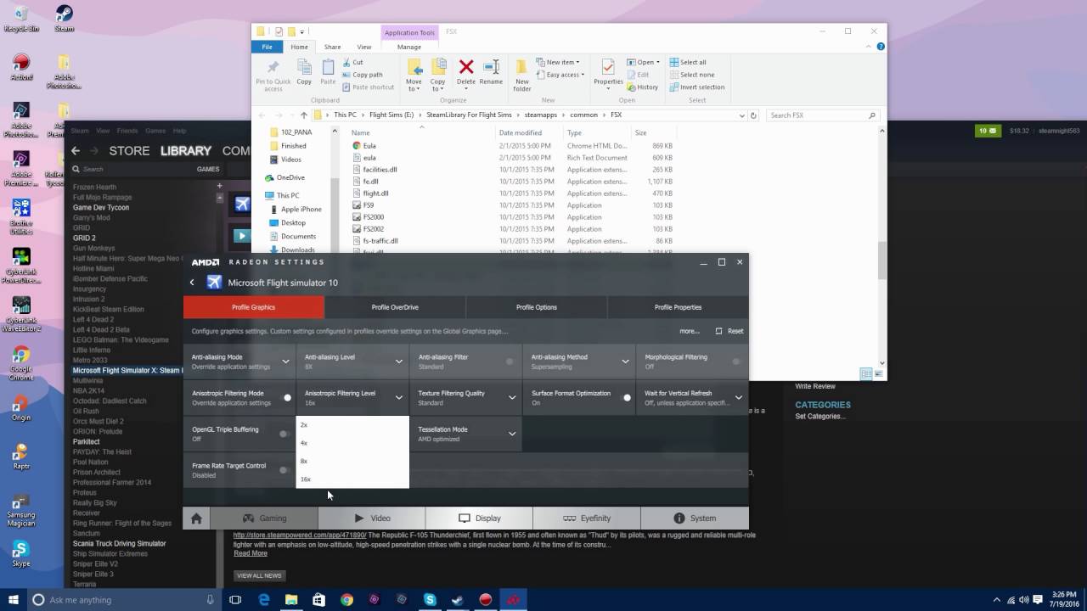
Task: Open the Gaming section in Radeon Settings
Action: [264, 518]
